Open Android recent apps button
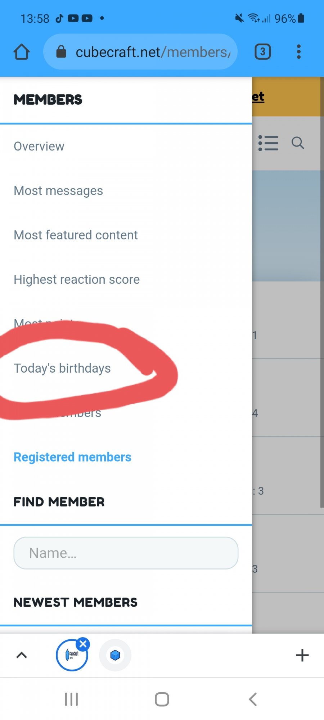Screen dimensions: 324x720 point(71,699)
